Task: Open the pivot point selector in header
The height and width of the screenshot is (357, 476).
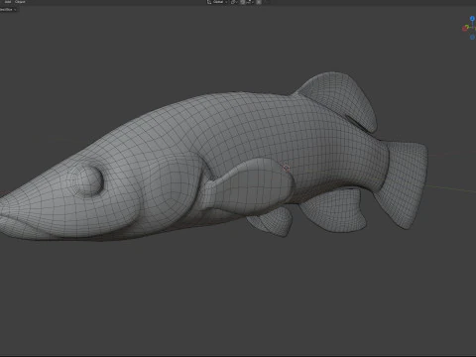Action: point(234,2)
